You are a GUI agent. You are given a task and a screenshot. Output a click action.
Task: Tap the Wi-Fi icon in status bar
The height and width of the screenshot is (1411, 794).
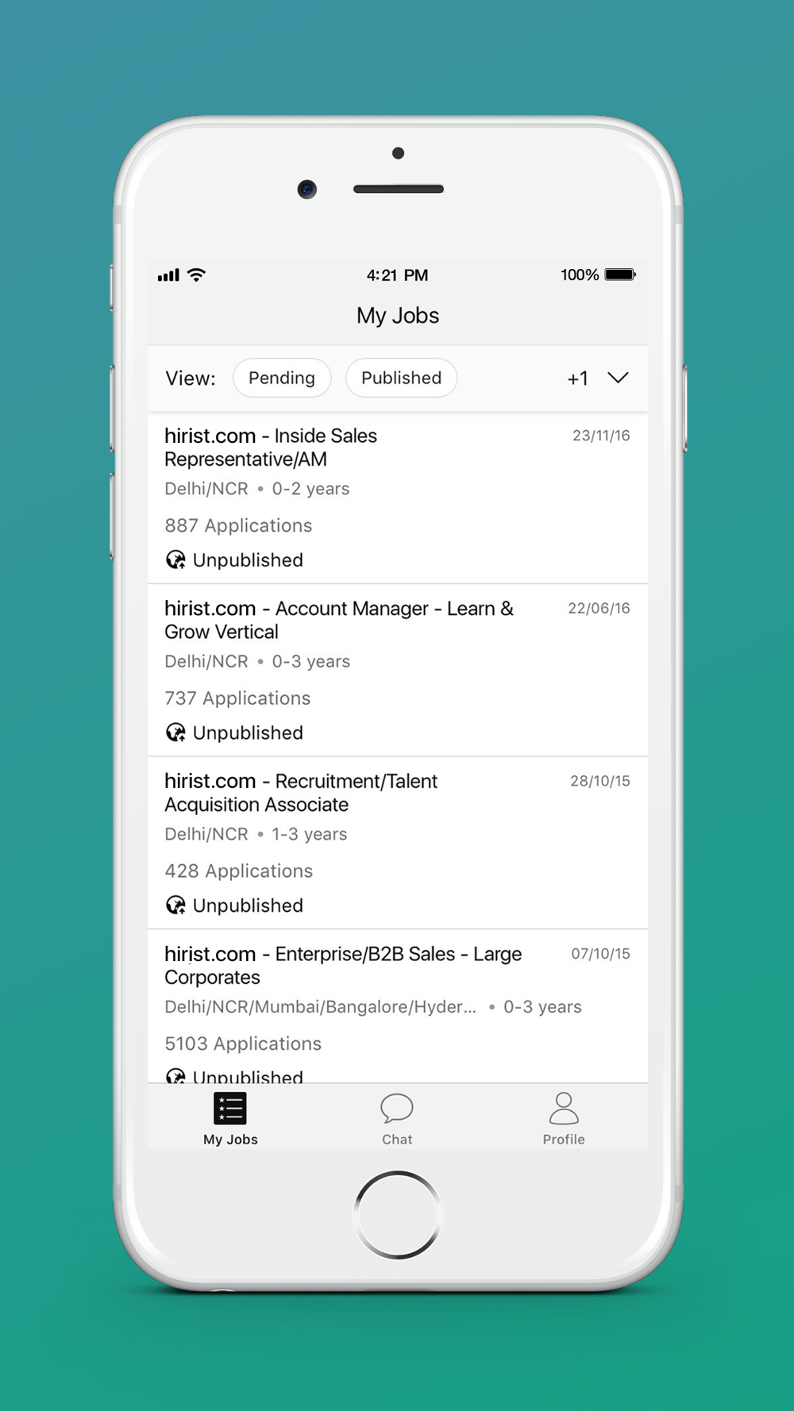(196, 275)
